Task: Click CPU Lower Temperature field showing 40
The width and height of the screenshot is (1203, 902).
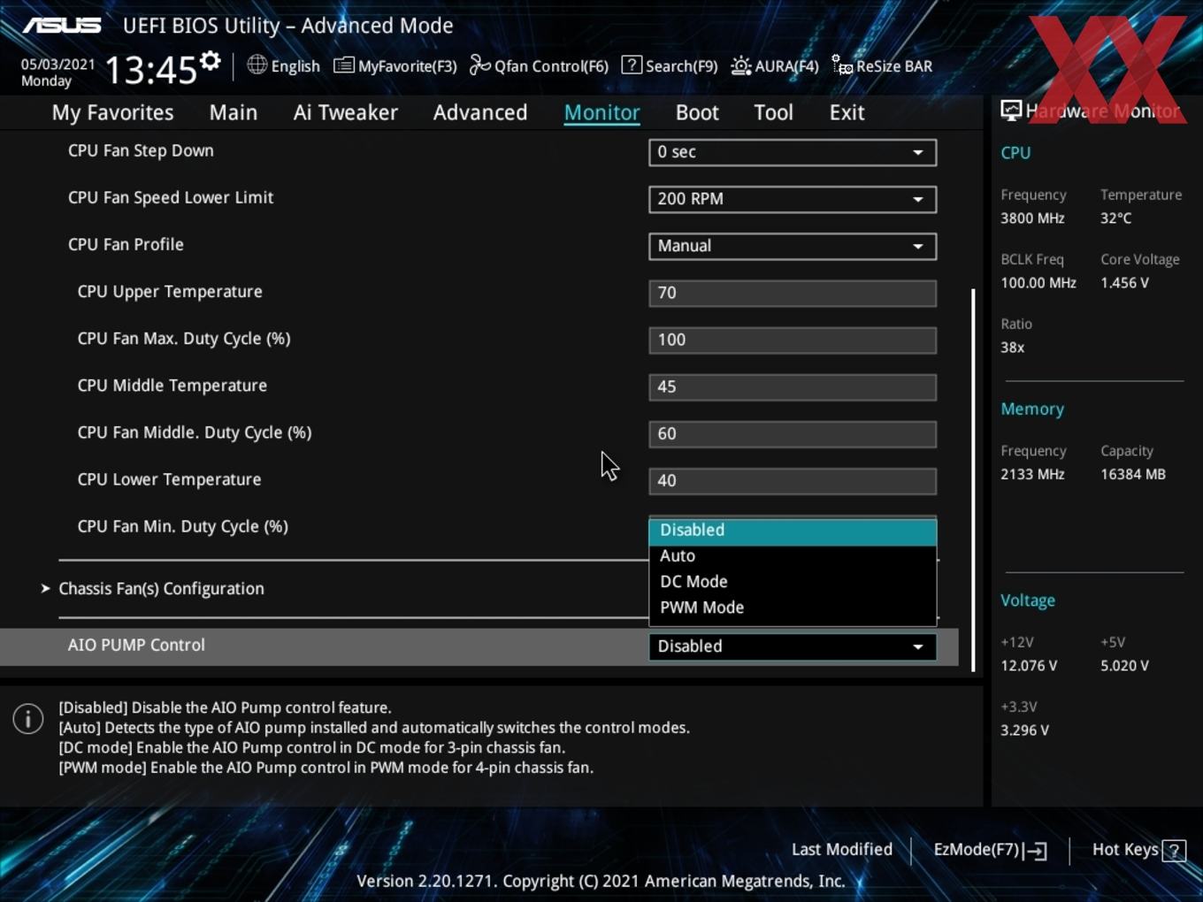Action: coord(793,480)
